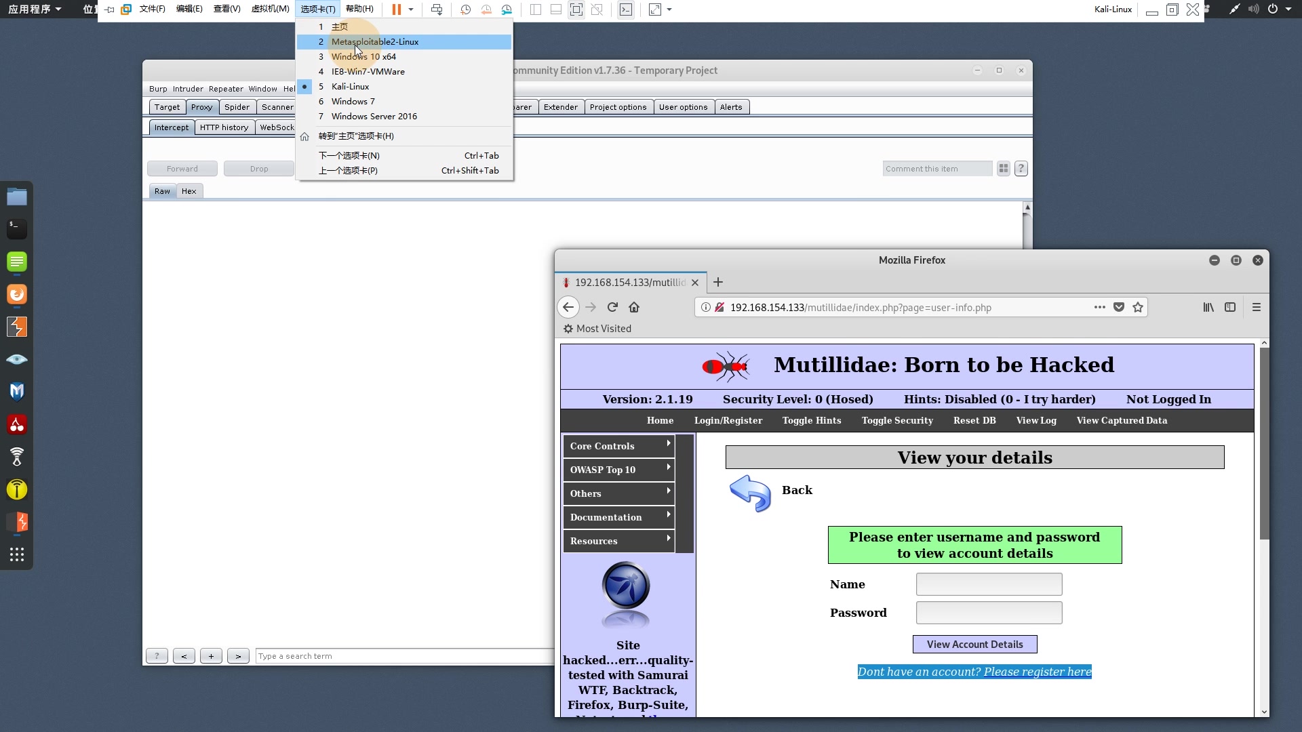Click the Alerts tab in Burp Suite
The width and height of the screenshot is (1302, 732).
click(x=730, y=106)
